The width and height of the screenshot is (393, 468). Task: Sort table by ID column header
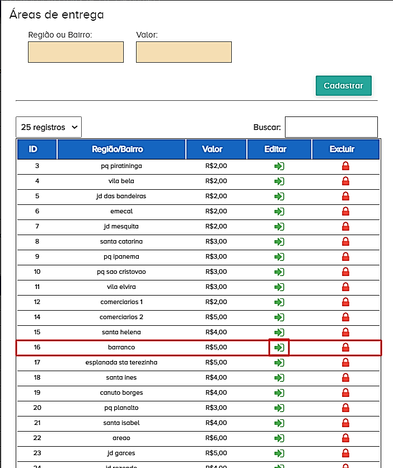(x=36, y=149)
